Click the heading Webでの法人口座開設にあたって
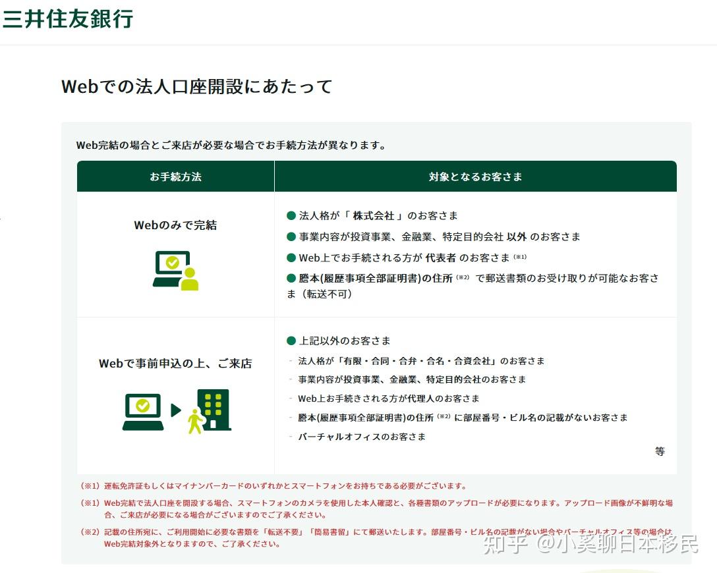The width and height of the screenshot is (717, 573). (196, 86)
